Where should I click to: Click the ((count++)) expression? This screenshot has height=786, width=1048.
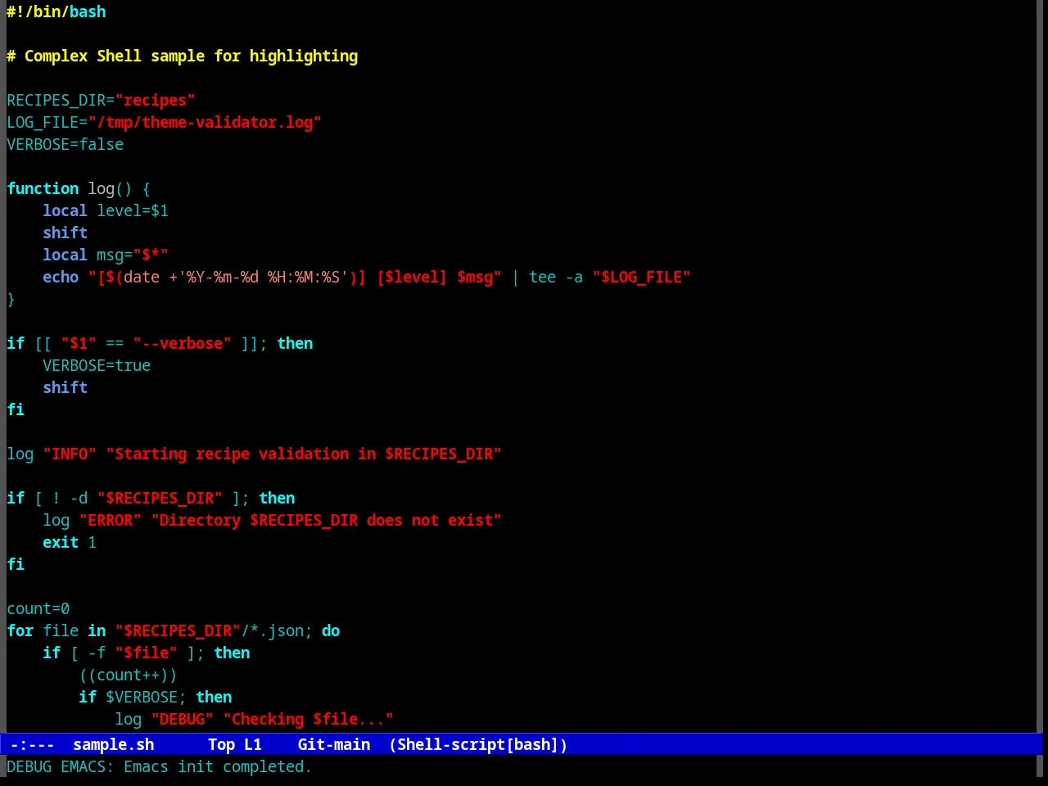[129, 675]
